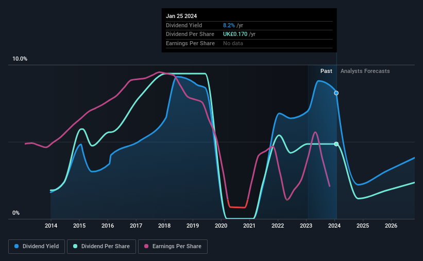Toggle the Dividend Yield legend button
The height and width of the screenshot is (261, 423).
[37, 247]
